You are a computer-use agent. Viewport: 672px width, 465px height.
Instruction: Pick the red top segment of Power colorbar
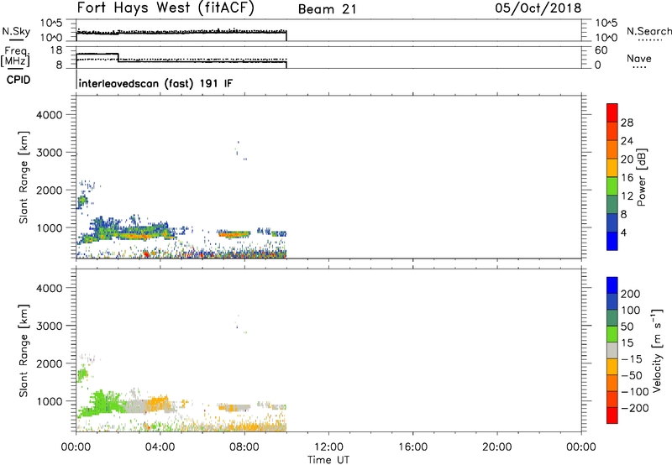(x=612, y=113)
